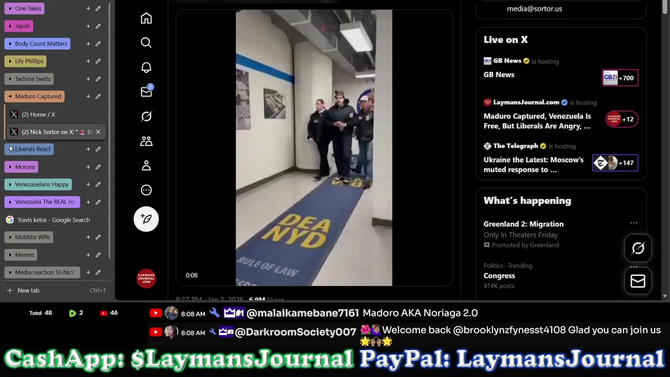The height and width of the screenshot is (377, 670).
Task: Open floating Grok button
Action: coord(638,248)
